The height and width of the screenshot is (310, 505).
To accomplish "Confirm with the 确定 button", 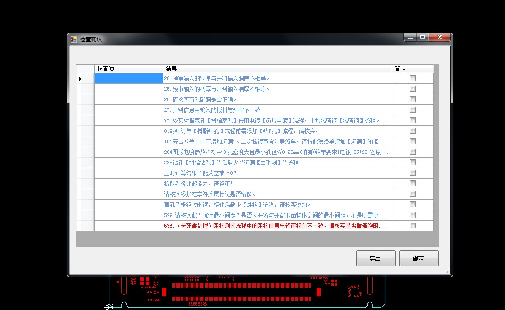I will coord(418,258).
